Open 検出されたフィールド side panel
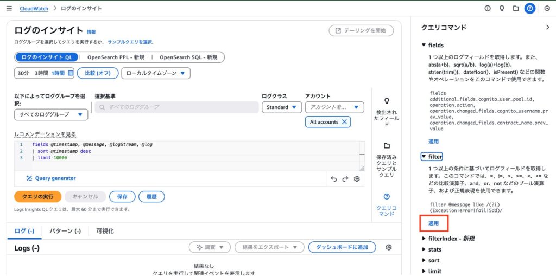The width and height of the screenshot is (556, 276). (x=387, y=112)
